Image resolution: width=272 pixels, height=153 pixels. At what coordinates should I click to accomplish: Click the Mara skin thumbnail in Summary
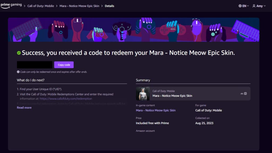tap(143, 93)
